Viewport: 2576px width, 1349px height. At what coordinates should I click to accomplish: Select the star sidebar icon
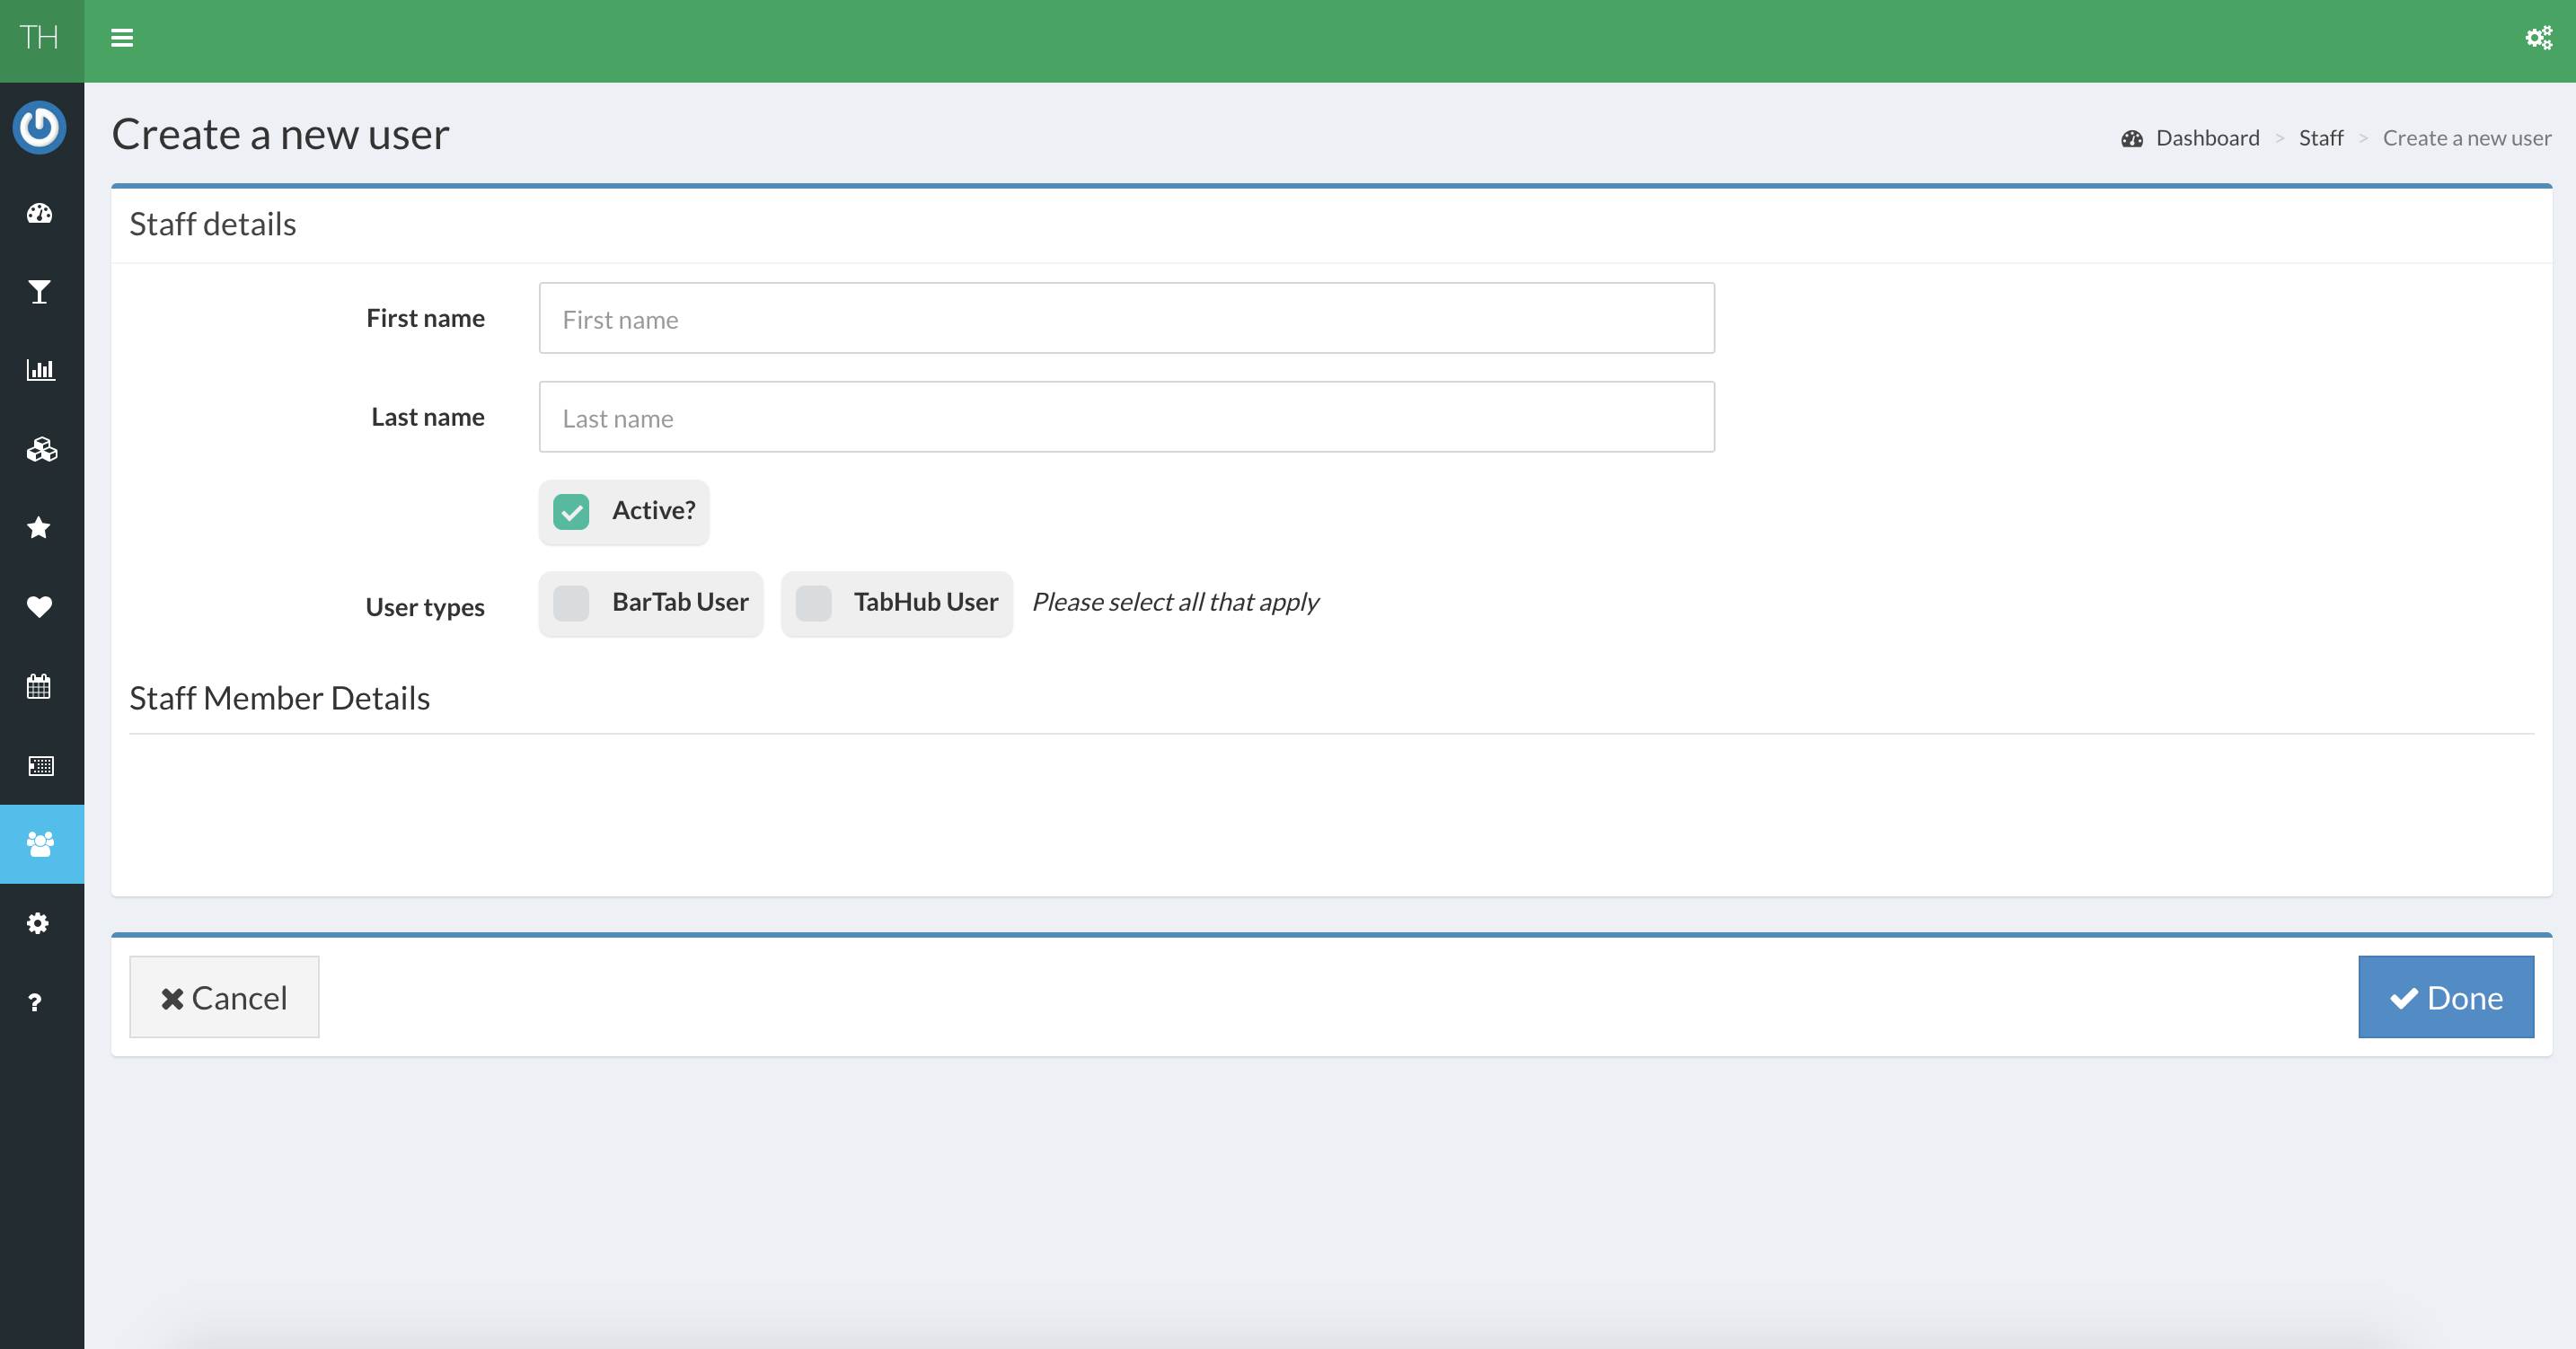pos(40,528)
